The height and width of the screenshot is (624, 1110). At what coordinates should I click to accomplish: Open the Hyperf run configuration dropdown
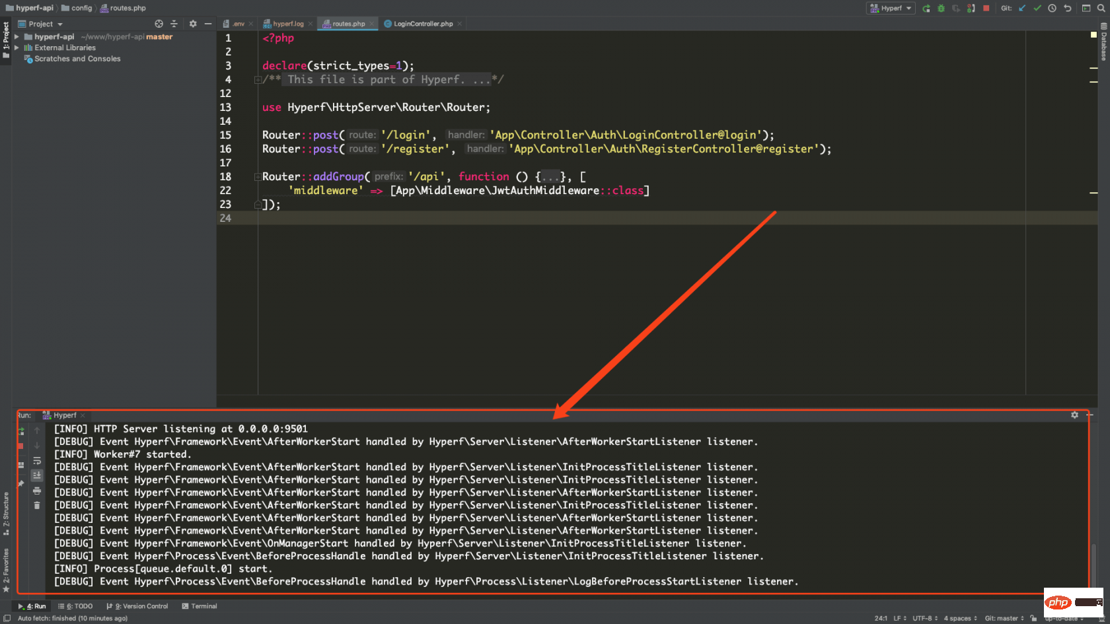(x=891, y=8)
